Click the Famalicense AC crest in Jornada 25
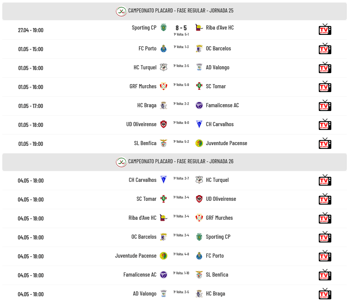 [x=199, y=105]
